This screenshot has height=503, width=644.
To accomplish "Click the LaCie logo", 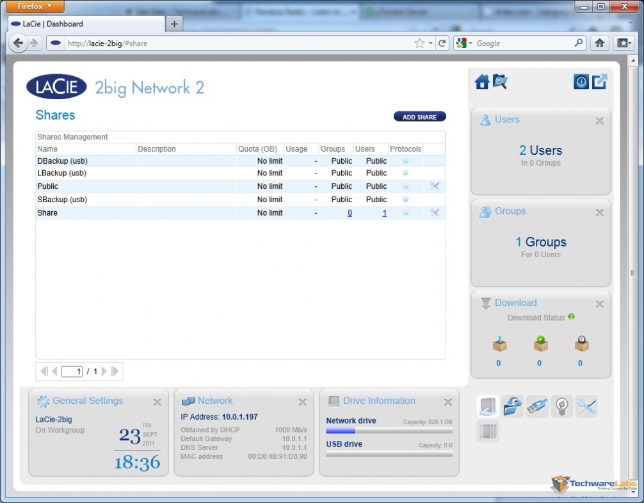I will coord(57,86).
